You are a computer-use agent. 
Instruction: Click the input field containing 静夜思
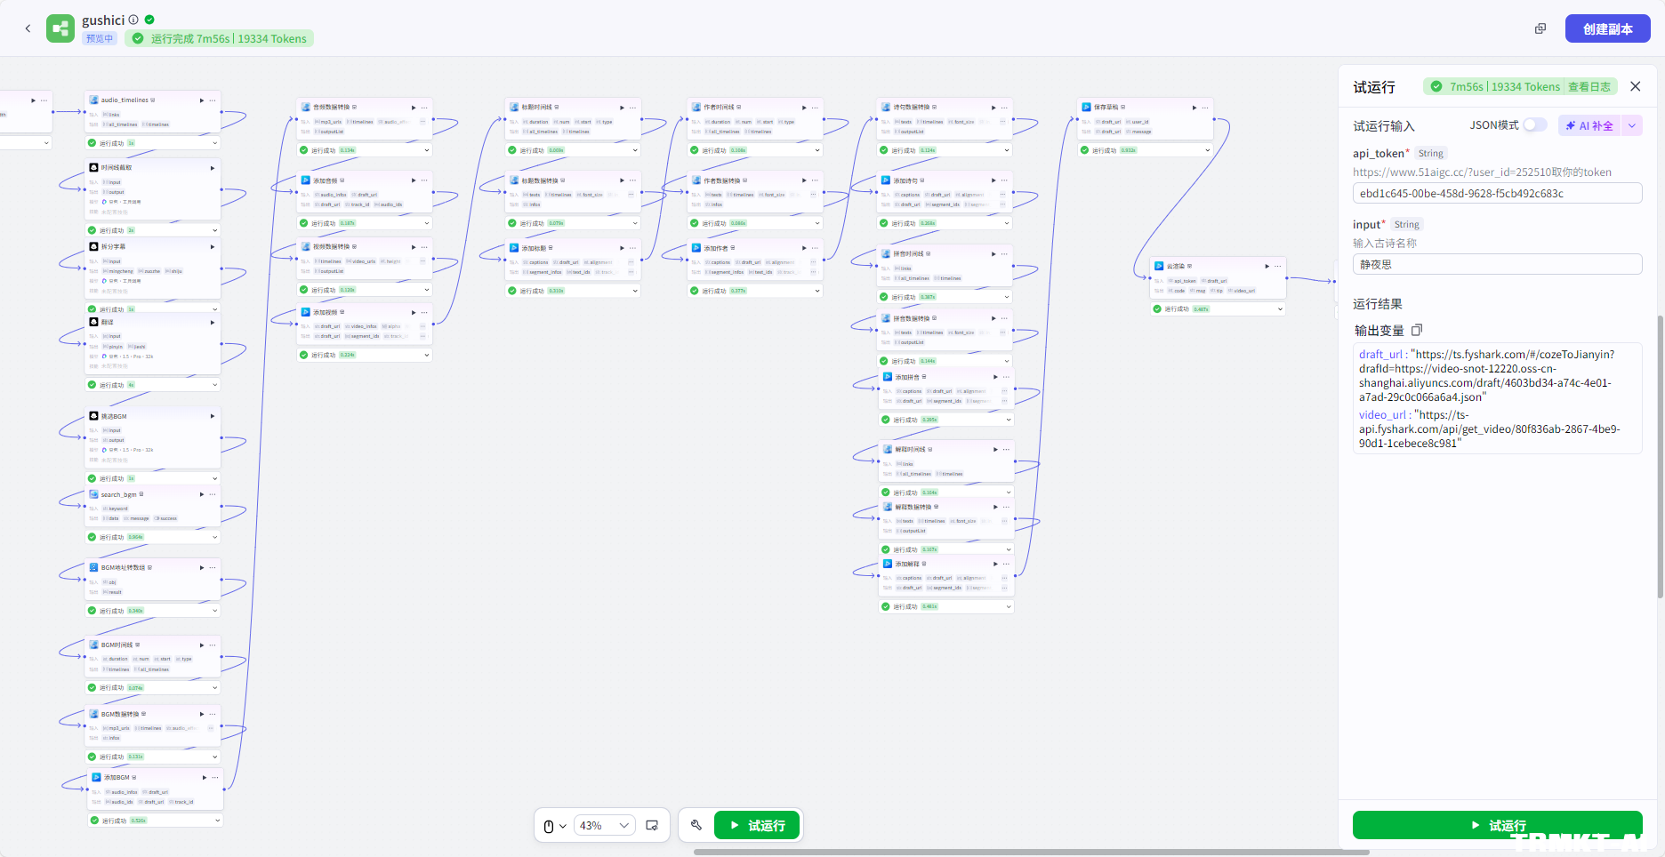pyautogui.click(x=1497, y=264)
